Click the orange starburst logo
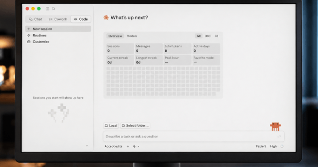This screenshot has width=318, height=167. tap(106, 18)
